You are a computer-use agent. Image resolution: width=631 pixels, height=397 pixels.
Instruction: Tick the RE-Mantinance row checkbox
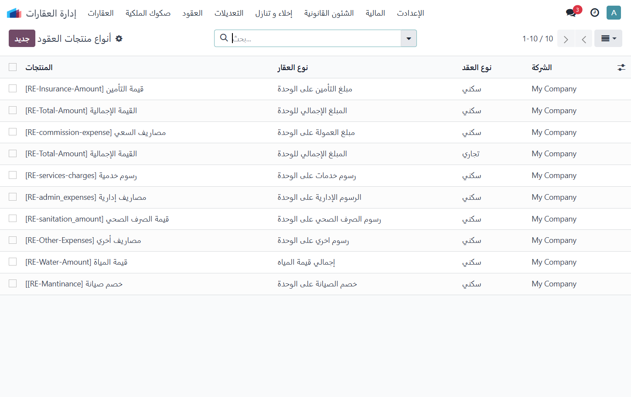[x=13, y=283]
